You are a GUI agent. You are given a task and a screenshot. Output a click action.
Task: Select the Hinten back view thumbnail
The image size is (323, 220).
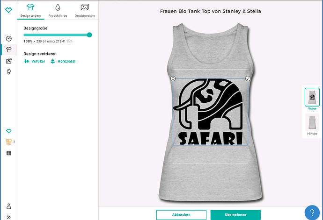click(312, 125)
